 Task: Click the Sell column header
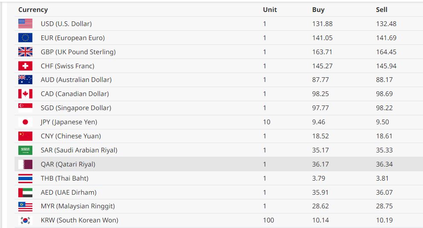tap(382, 10)
